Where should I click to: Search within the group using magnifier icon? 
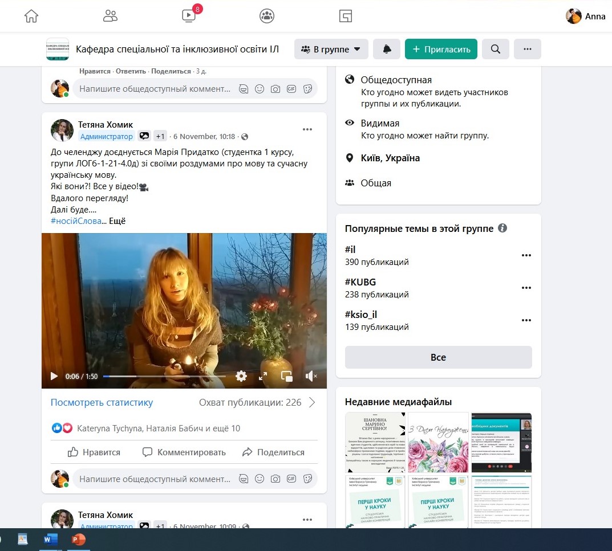pyautogui.click(x=495, y=50)
